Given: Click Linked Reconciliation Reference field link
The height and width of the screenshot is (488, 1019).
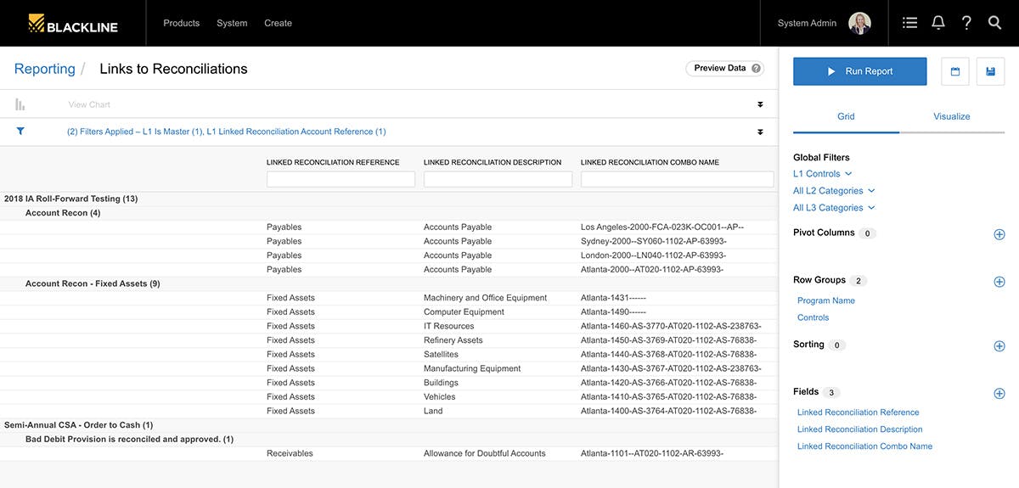Looking at the screenshot, I should coord(859,412).
